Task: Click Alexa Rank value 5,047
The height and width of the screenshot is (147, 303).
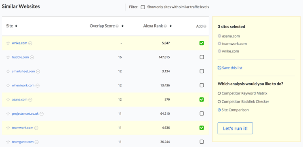Action: (x=166, y=43)
